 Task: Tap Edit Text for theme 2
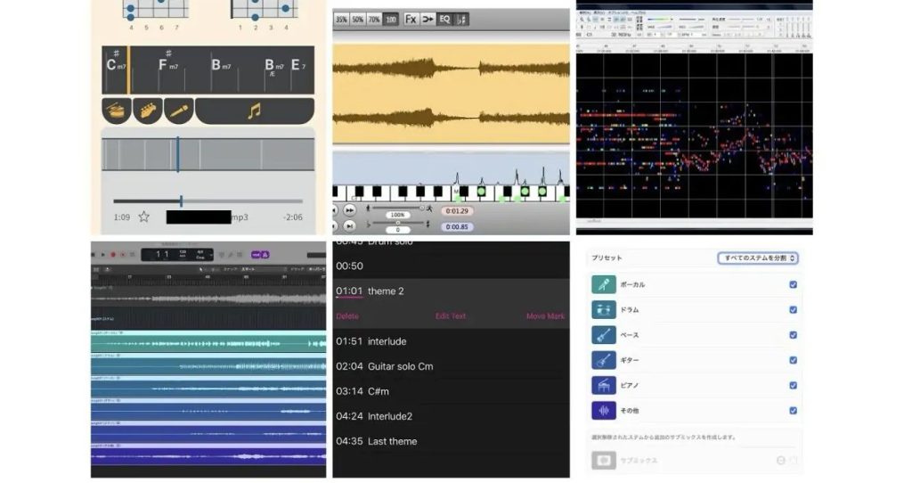point(450,316)
